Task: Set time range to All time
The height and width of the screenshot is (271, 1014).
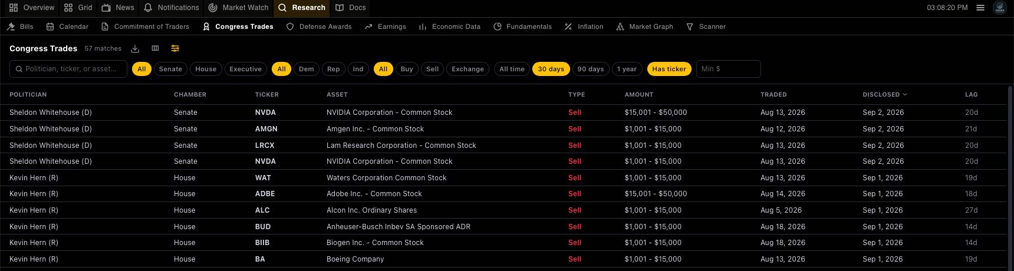Action: [512, 69]
